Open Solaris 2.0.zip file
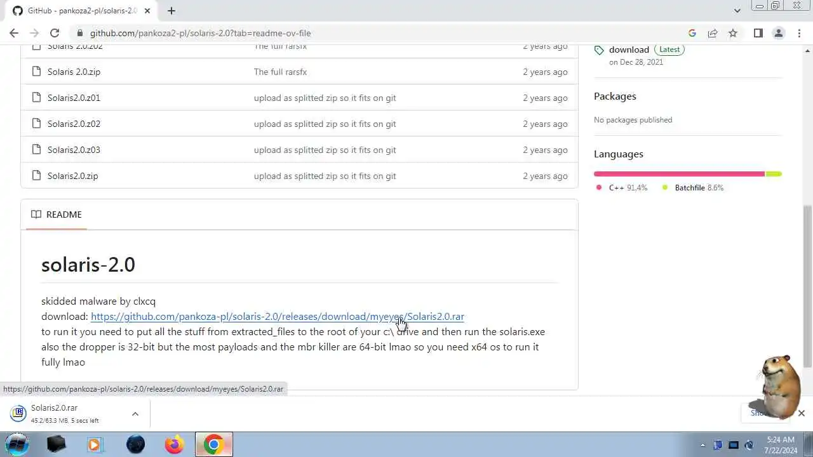The image size is (813, 457). point(74,72)
